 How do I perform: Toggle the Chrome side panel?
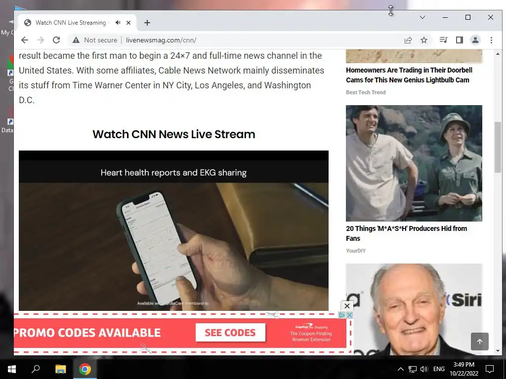coord(460,40)
